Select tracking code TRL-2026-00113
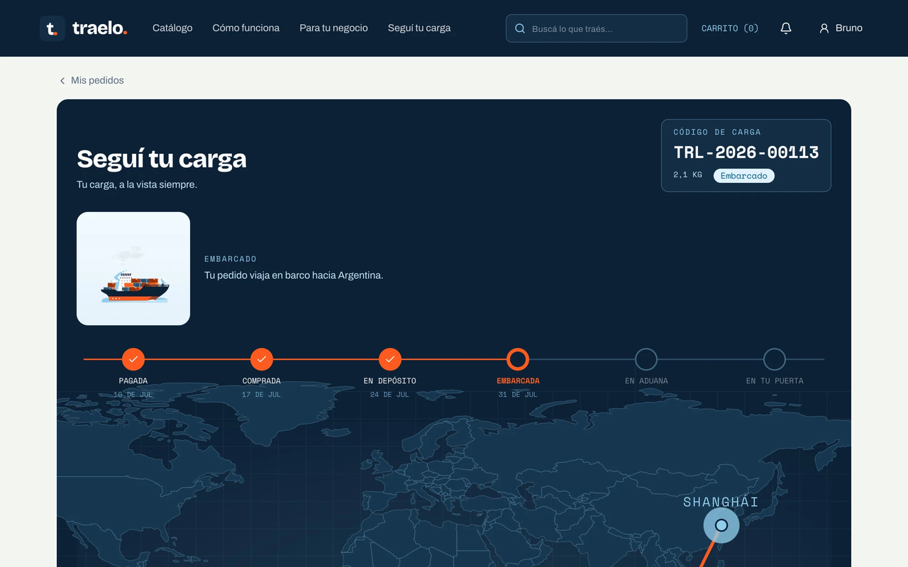Image resolution: width=908 pixels, height=567 pixels. point(746,152)
